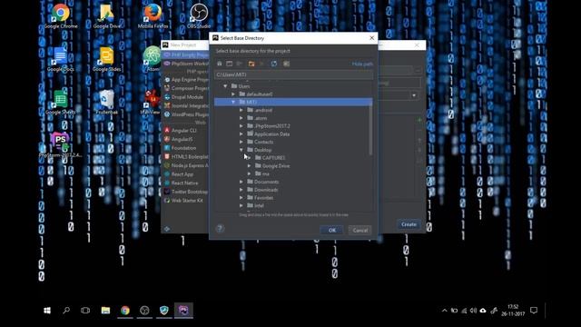Click the directory path text field
This screenshot has height=327, width=581.
tap(293, 74)
